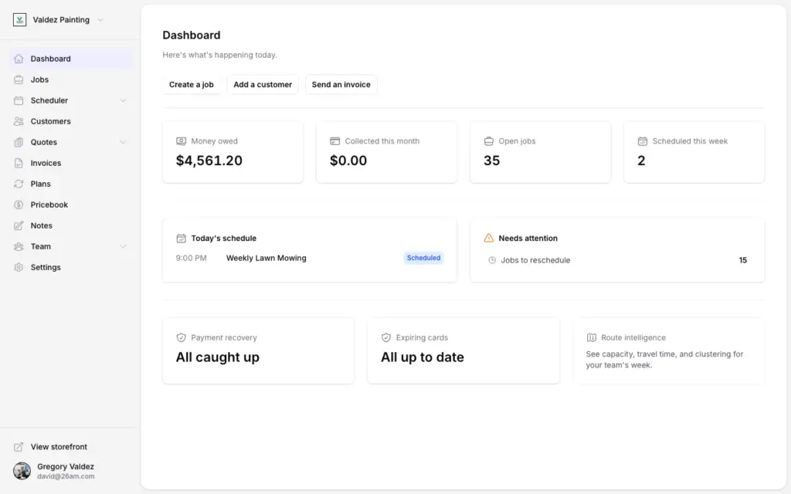Click the Collected this month card icon
The height and width of the screenshot is (494, 791).
point(335,141)
